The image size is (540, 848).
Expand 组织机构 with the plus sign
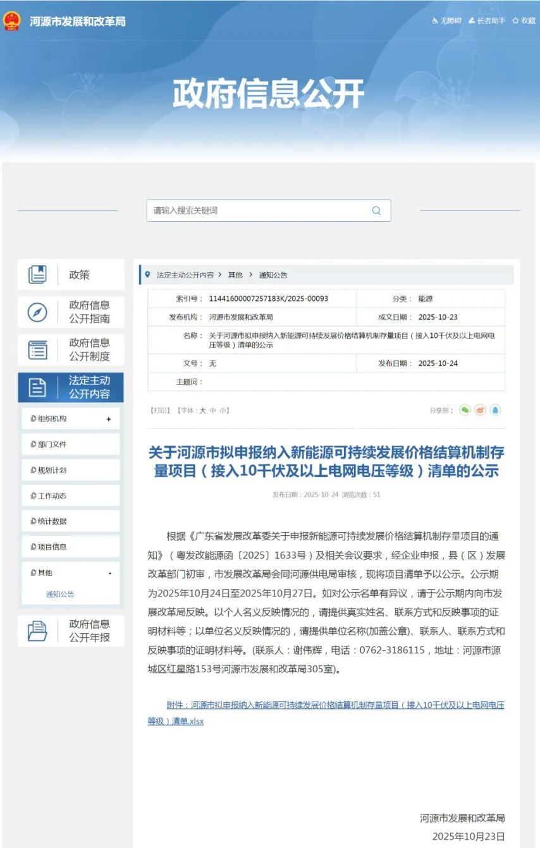point(109,419)
